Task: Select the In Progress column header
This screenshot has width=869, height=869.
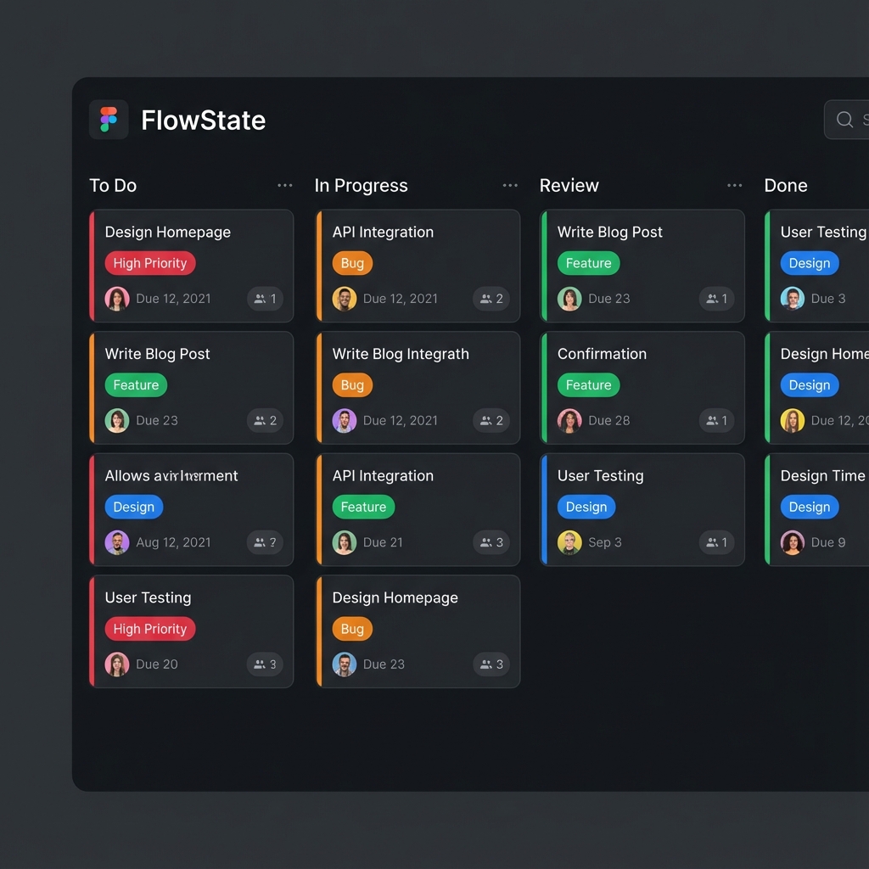Action: click(361, 186)
